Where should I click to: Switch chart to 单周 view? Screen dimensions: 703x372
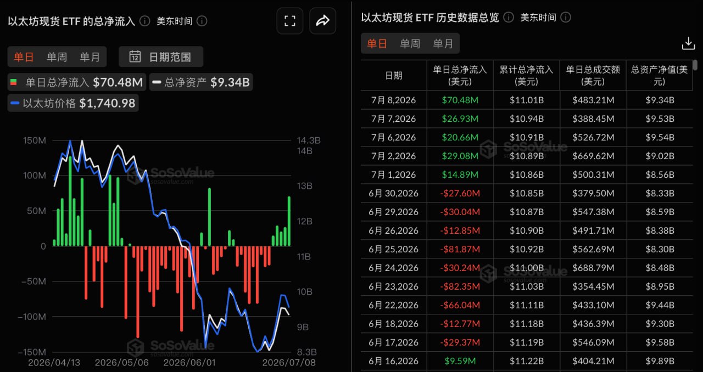click(57, 57)
